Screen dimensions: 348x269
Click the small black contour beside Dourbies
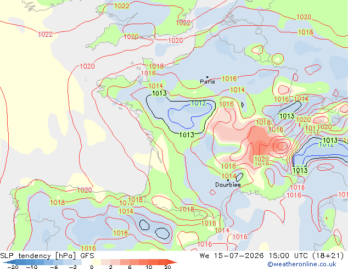[239, 177]
